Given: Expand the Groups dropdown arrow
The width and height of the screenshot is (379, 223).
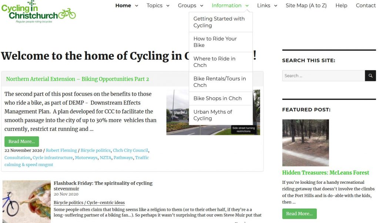Looking at the screenshot, I should [202, 6].
